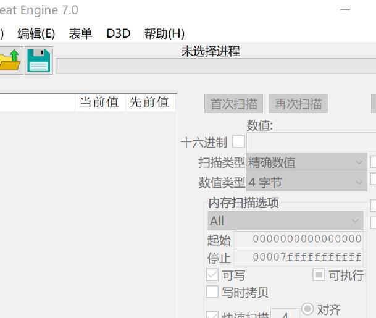This screenshot has height=318, width=376.
Task: Click the open file folder icon
Action: coord(10,61)
